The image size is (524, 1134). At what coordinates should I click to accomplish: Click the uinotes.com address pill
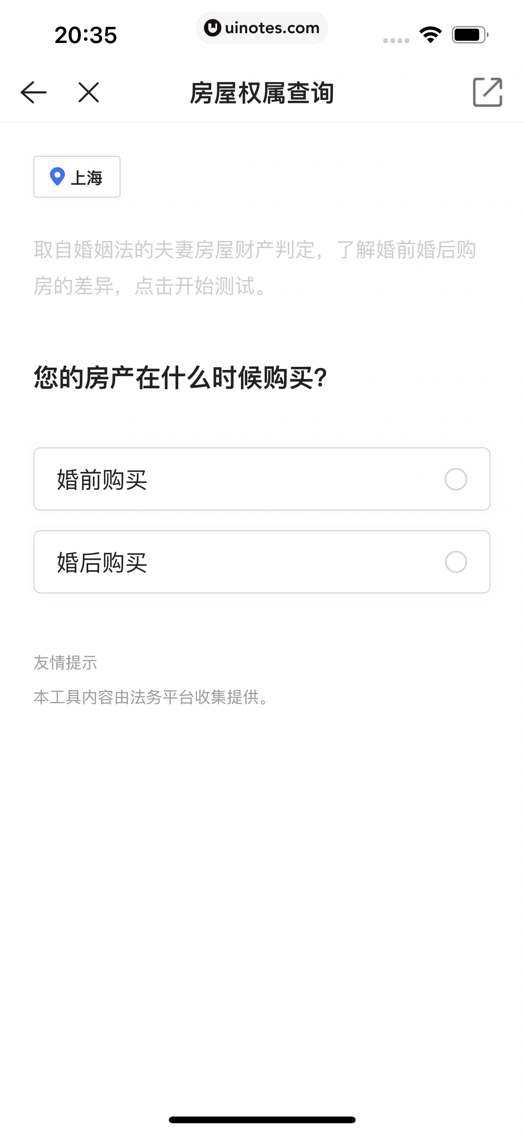[262, 28]
